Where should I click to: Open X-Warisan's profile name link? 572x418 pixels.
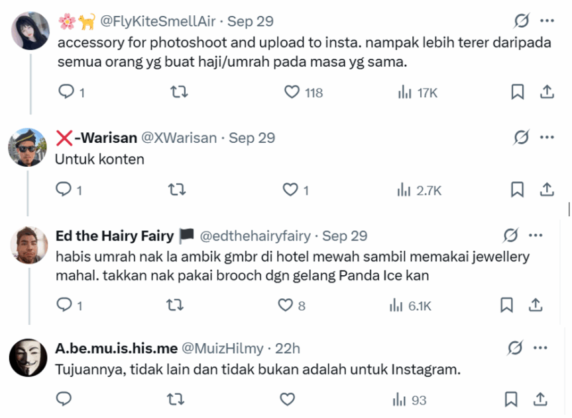point(97,138)
